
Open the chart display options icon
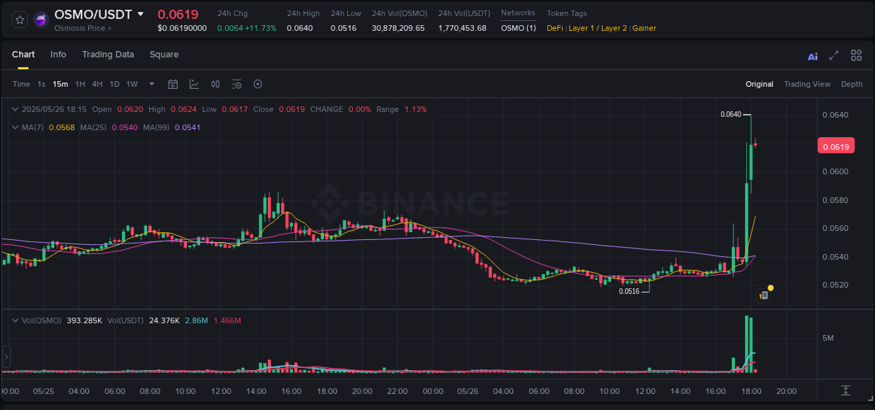(237, 84)
